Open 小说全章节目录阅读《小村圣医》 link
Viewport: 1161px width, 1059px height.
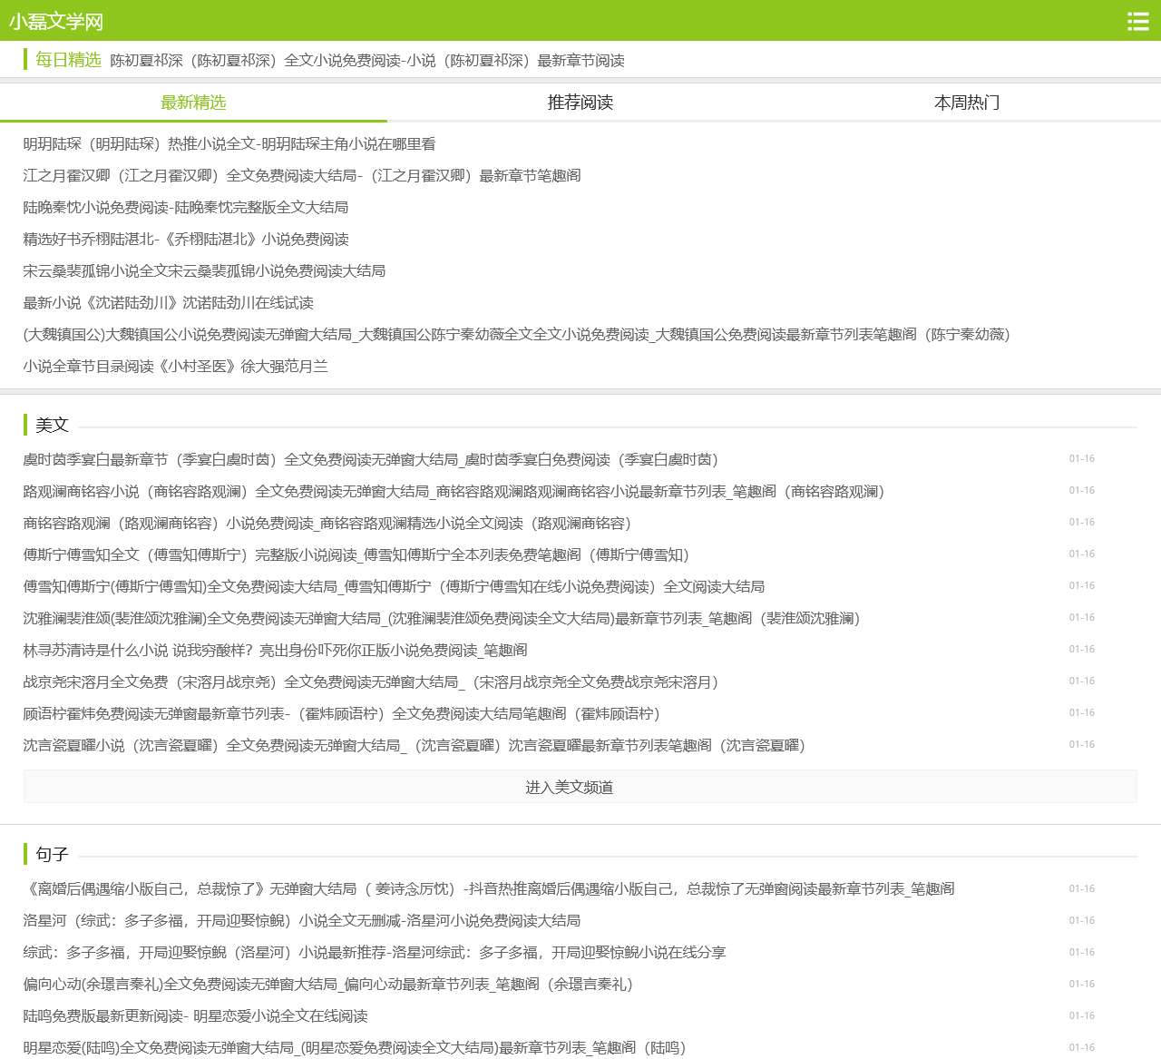[x=176, y=367]
